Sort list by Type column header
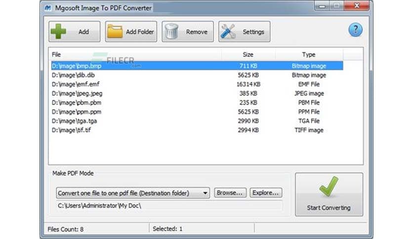Viewport: 413px width, 239px height. pos(309,54)
